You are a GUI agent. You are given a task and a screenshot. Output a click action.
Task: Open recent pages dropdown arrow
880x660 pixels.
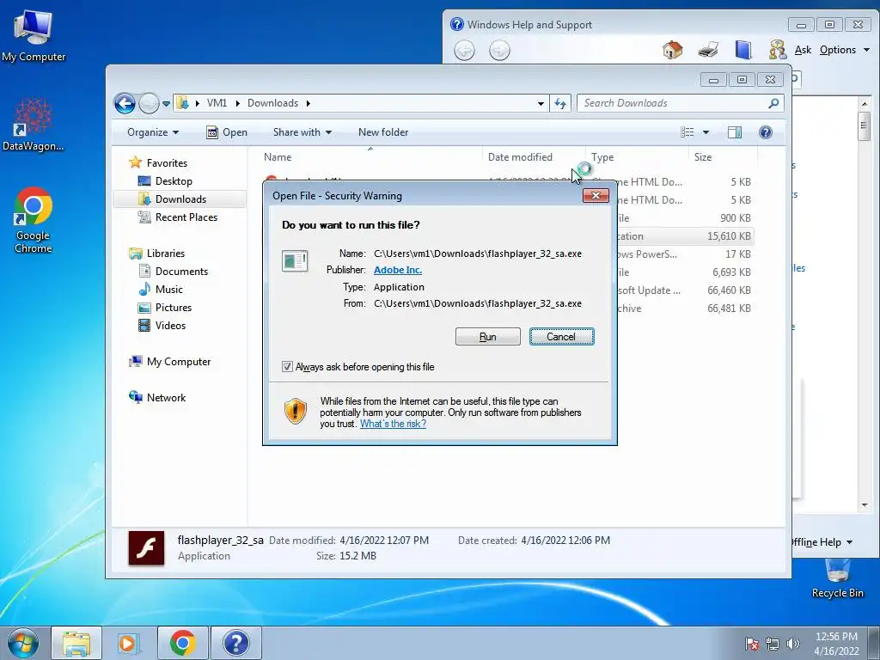166,104
